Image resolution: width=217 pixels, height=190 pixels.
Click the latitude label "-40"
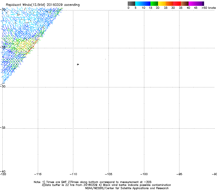(3, 171)
